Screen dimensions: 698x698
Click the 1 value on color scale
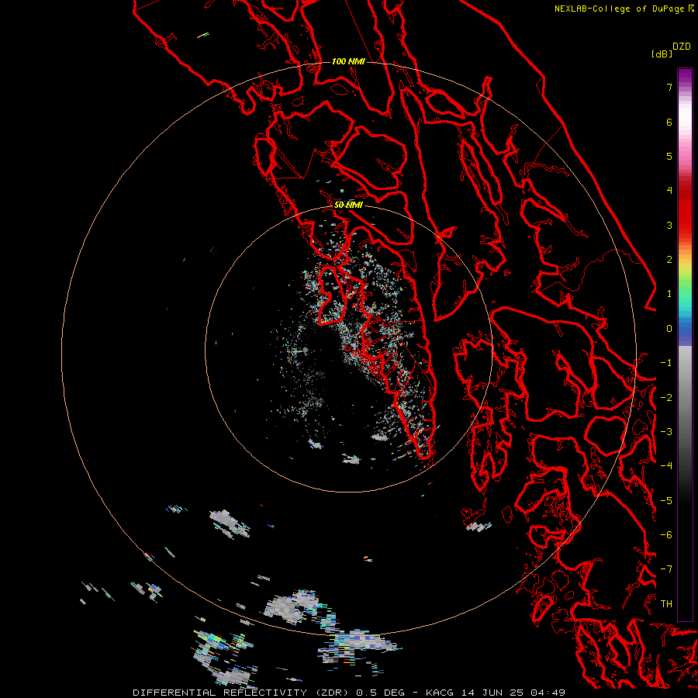tap(669, 294)
